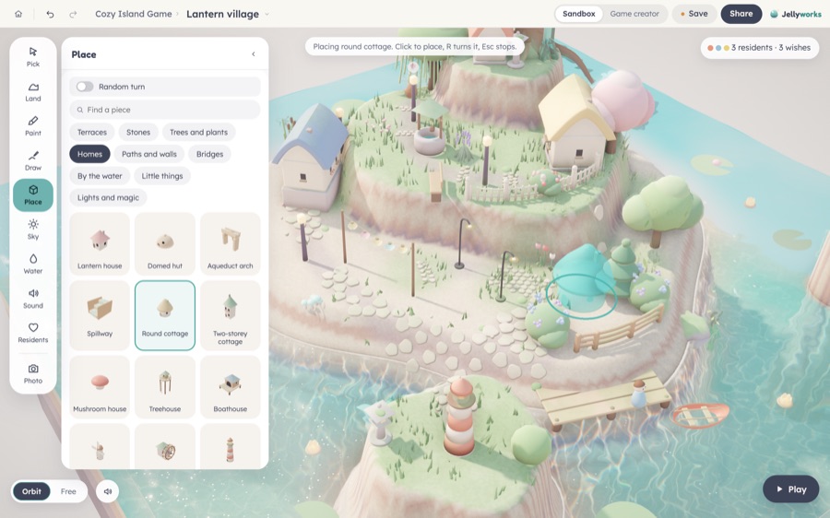The width and height of the screenshot is (830, 518).
Task: Collapse the Place panel
Action: (254, 54)
